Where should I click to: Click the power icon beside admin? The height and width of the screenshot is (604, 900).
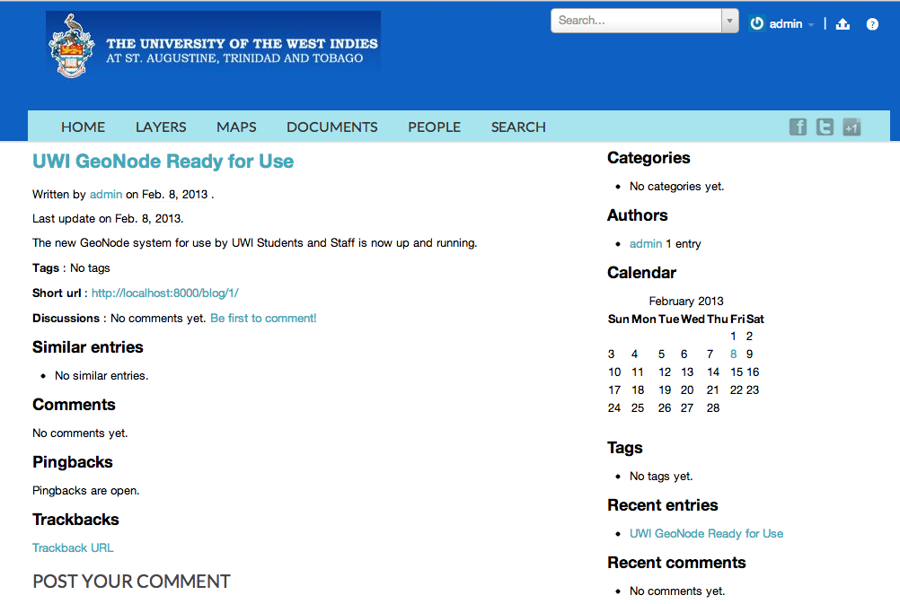[757, 23]
